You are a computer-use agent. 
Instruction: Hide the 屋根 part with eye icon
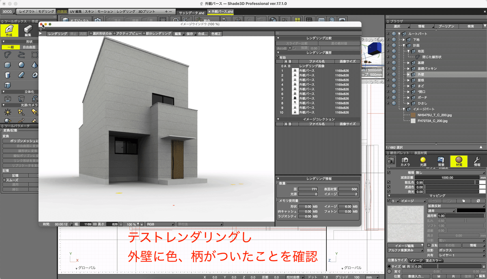coord(388,80)
